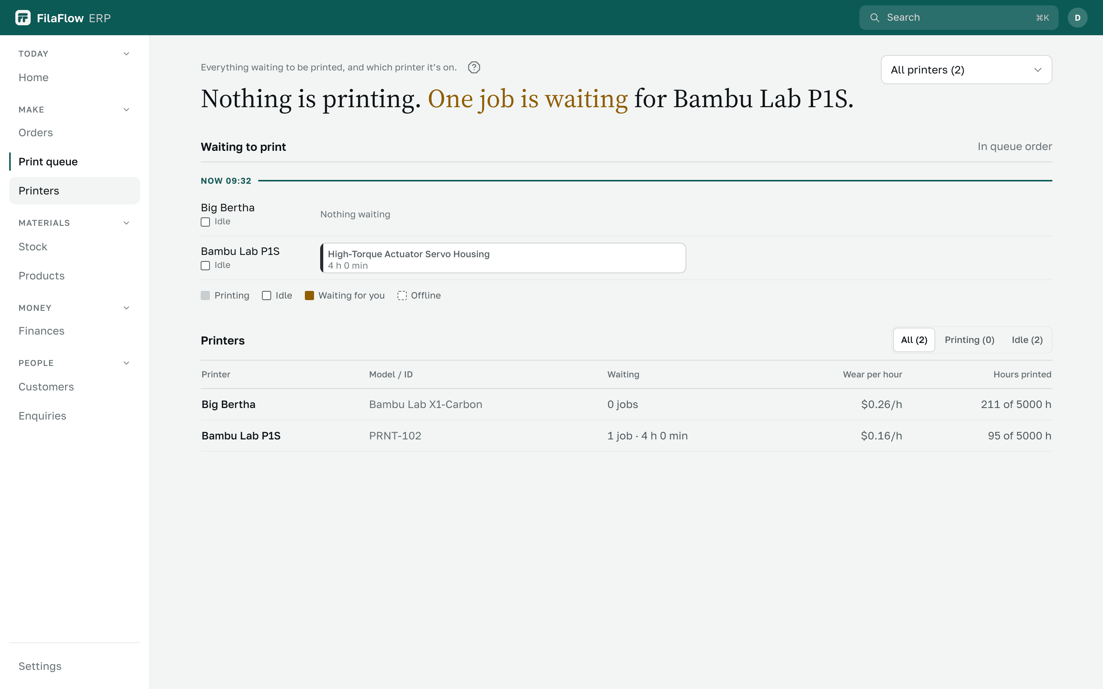This screenshot has width=1103, height=689.
Task: Open the help question mark icon
Action: (474, 67)
